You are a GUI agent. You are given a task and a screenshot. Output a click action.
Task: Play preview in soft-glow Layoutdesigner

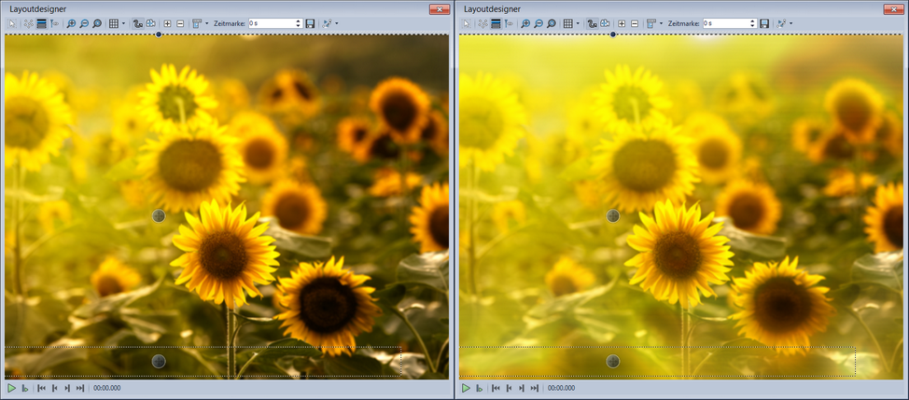click(x=466, y=388)
